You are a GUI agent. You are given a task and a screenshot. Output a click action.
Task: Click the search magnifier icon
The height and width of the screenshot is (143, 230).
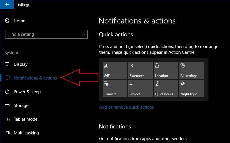click(x=83, y=34)
